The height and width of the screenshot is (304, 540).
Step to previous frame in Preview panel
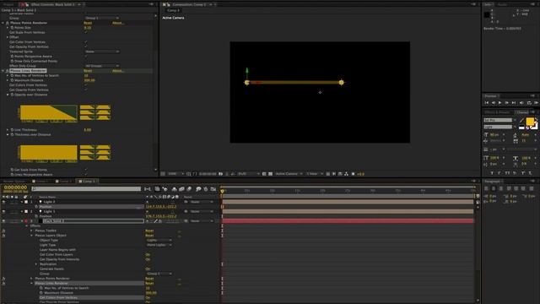click(x=493, y=103)
